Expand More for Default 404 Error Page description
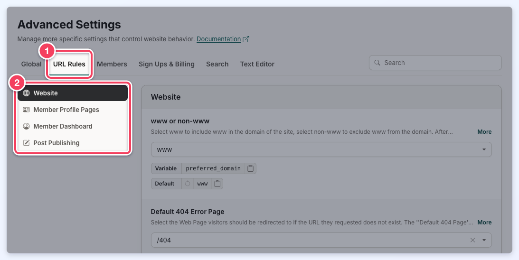The width and height of the screenshot is (519, 260). pyautogui.click(x=484, y=223)
